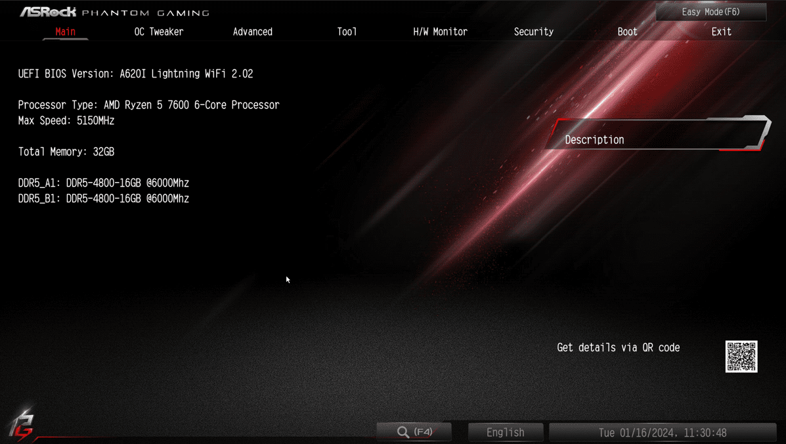The image size is (786, 444).
Task: Open the search (F4) button
Action: (x=414, y=432)
